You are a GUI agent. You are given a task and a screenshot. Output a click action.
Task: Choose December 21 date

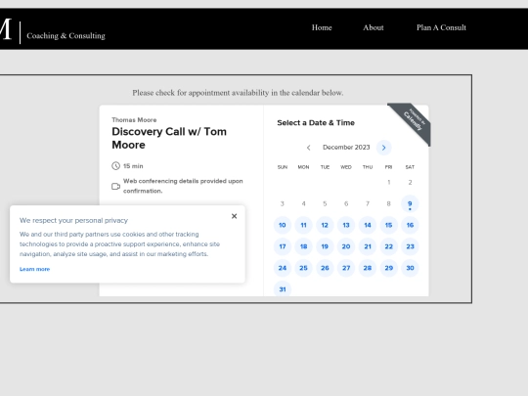point(368,246)
